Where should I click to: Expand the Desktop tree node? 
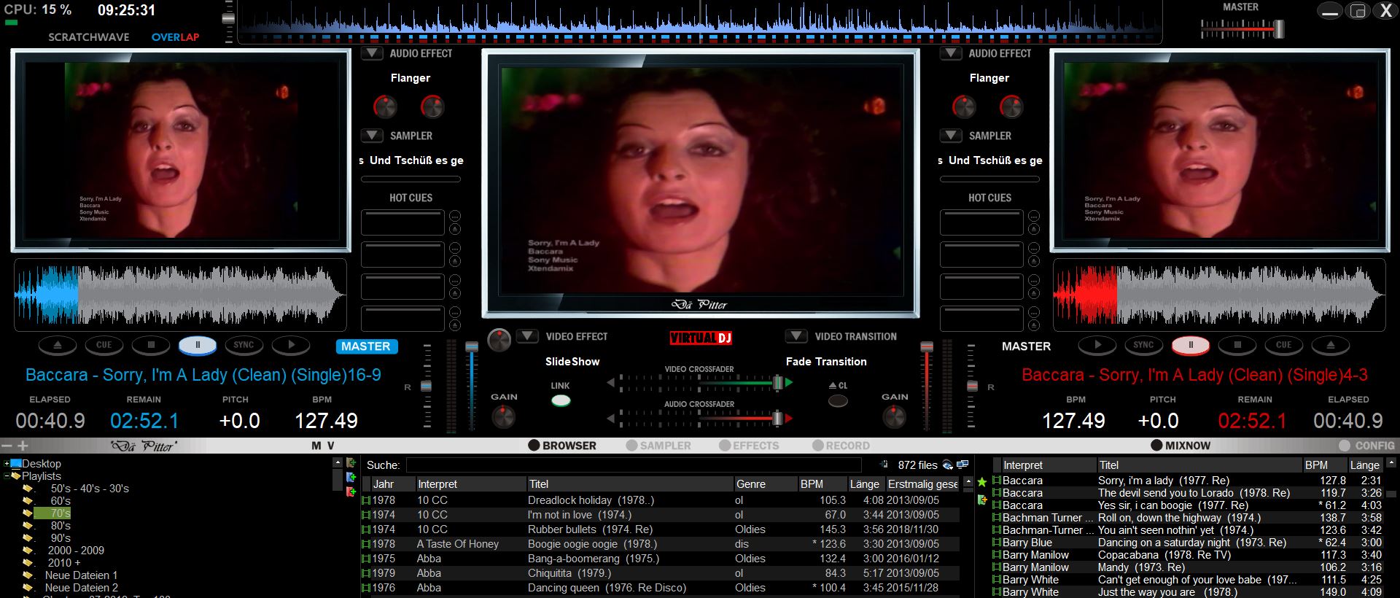[7, 464]
